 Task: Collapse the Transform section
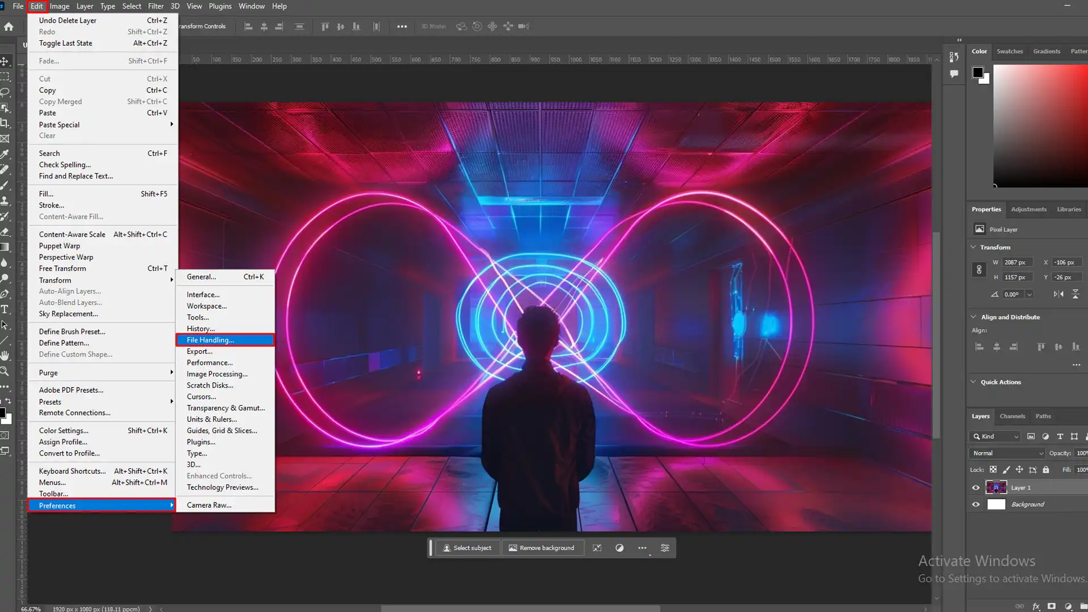(x=974, y=247)
